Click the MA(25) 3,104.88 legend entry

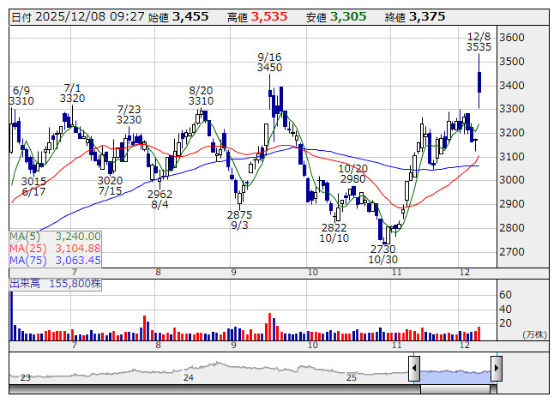(x=55, y=248)
